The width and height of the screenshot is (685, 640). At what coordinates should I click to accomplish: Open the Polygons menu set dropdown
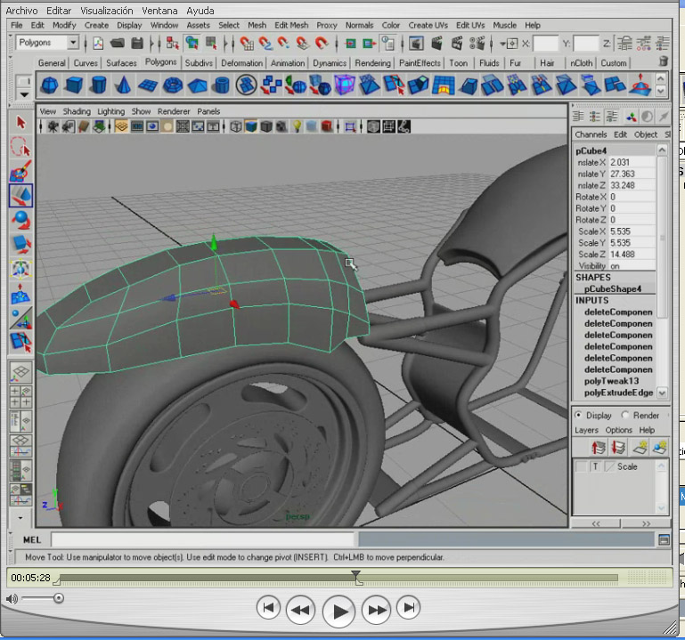[x=73, y=43]
